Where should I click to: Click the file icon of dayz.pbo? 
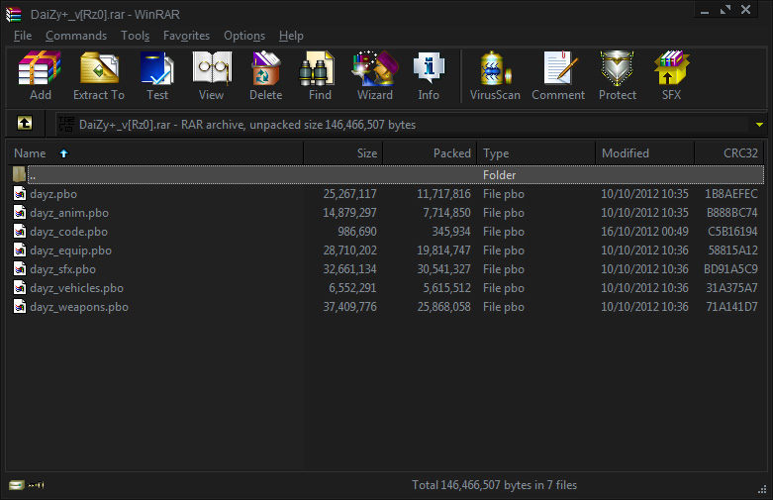pos(20,193)
